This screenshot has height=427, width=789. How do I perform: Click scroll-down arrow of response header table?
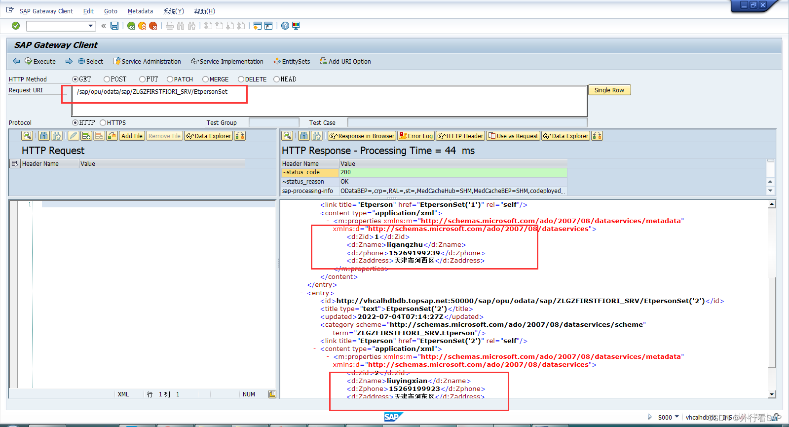[x=770, y=191]
